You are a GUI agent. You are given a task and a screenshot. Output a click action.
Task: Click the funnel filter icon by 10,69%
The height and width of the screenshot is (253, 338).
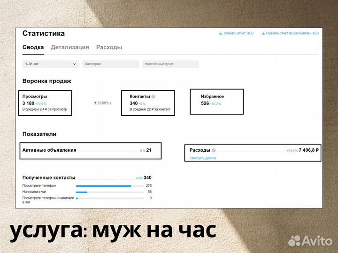[x=95, y=103]
